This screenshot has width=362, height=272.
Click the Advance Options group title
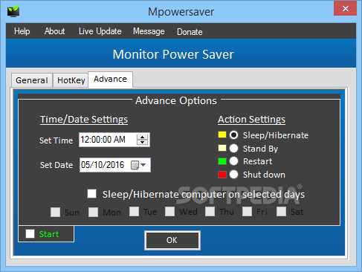pyautogui.click(x=176, y=100)
